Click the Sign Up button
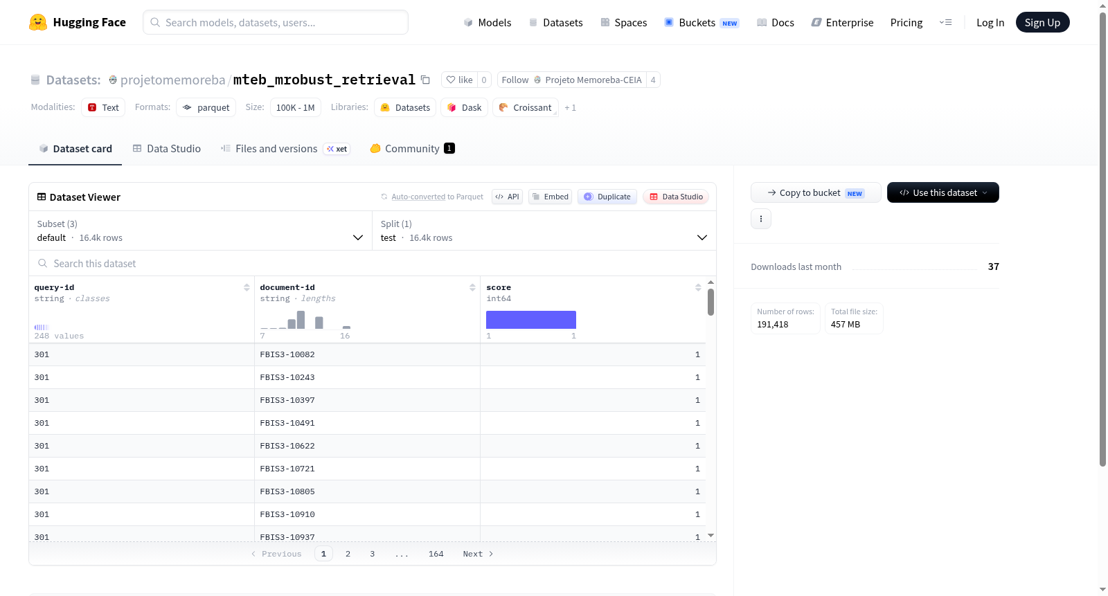This screenshot has width=1108, height=596. point(1042,22)
